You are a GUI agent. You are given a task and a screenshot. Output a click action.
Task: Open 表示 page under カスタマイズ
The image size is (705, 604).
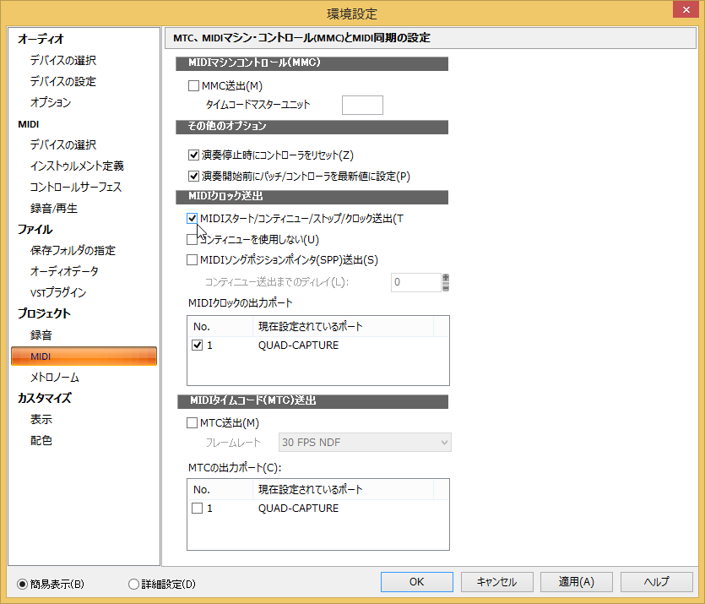click(41, 420)
